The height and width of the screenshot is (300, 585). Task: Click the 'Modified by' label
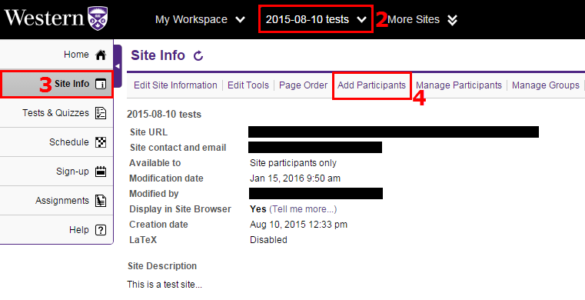click(154, 194)
